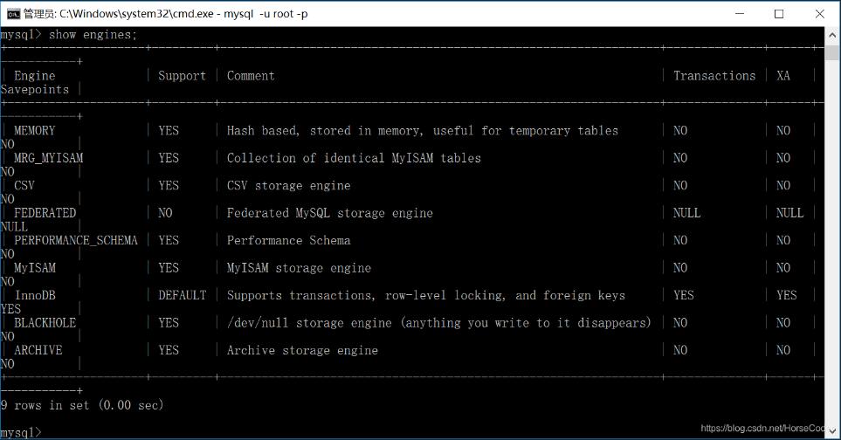Click the Comment column header
Screen dimensions: 841x440
click(251, 76)
